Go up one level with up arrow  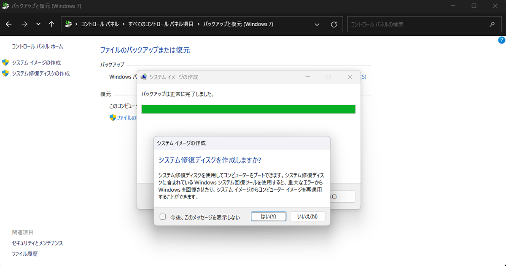(x=51, y=24)
